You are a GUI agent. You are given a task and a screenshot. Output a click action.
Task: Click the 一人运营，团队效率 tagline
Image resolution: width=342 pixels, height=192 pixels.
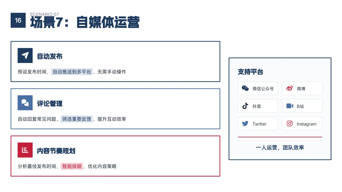tap(280, 148)
